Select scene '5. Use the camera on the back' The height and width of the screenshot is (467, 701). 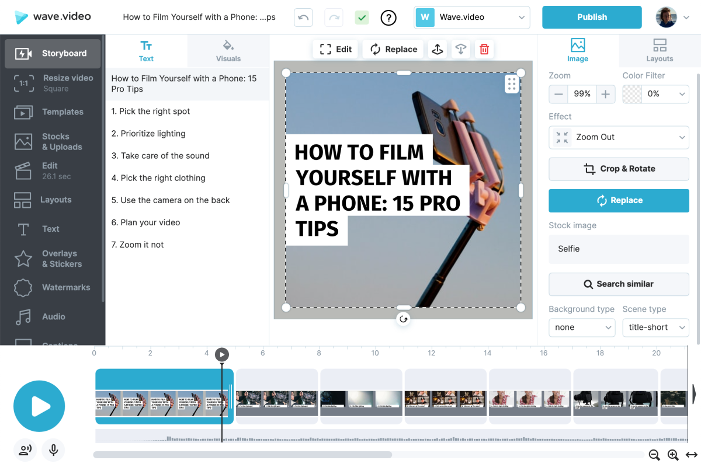pyautogui.click(x=187, y=200)
